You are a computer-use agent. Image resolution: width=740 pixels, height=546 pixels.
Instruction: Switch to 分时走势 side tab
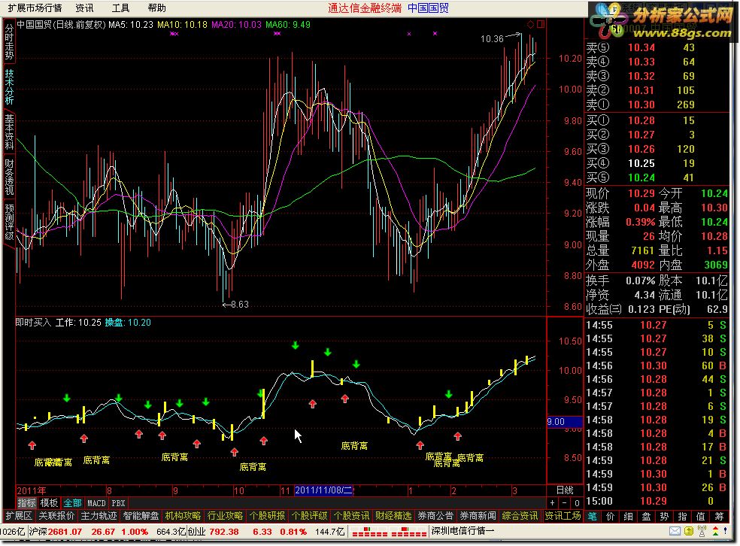[9, 42]
